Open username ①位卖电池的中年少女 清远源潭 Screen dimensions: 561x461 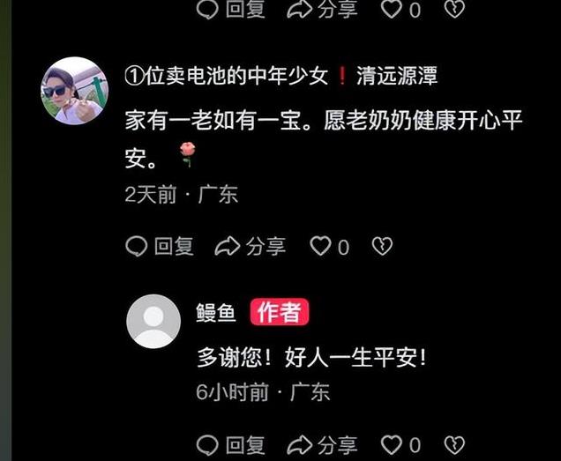[x=281, y=76]
